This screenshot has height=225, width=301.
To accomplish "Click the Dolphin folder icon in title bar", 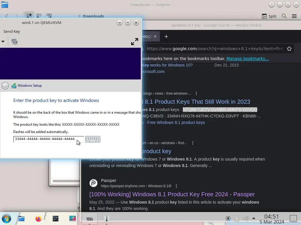I will 5,5.
